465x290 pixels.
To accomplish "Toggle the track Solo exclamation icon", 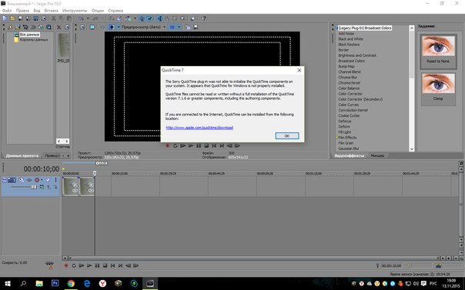I will pyautogui.click(x=55, y=180).
